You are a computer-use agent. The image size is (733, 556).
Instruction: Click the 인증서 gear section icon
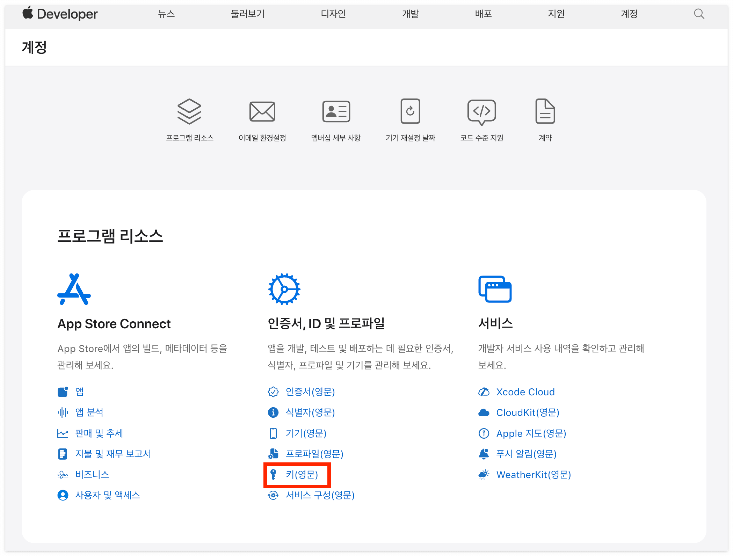tap(284, 289)
